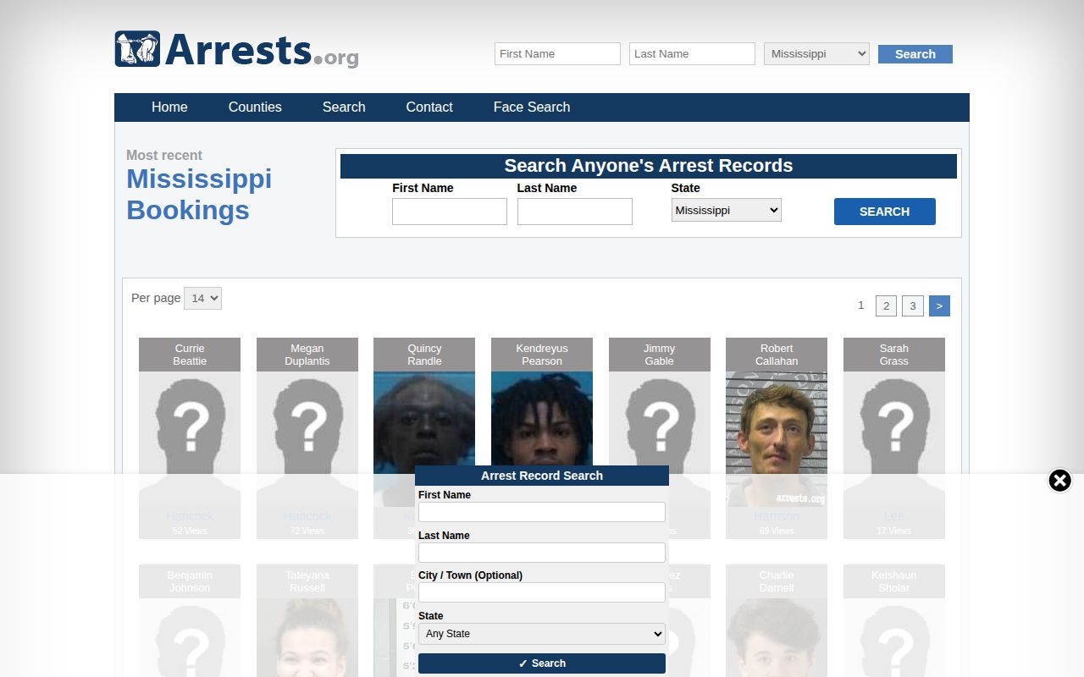Open Tateyana Russell's booking photo
This screenshot has height=677, width=1084.
[x=307, y=637]
